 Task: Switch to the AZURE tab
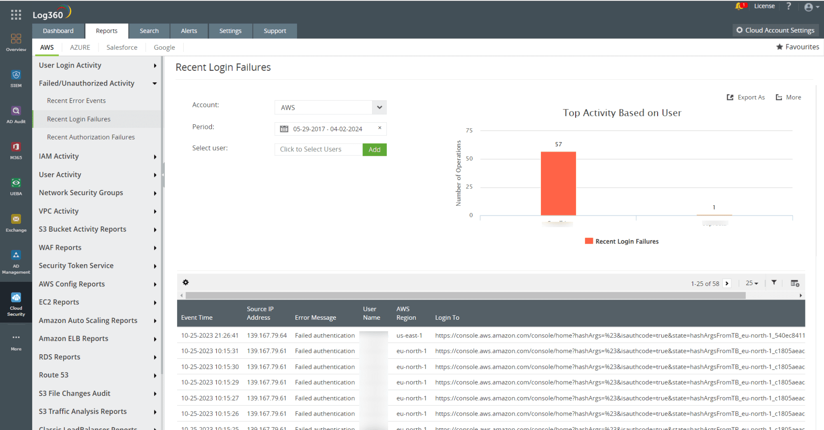(80, 47)
